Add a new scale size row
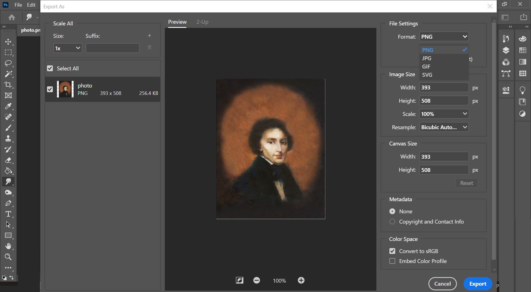The width and height of the screenshot is (531, 292). pos(149,36)
